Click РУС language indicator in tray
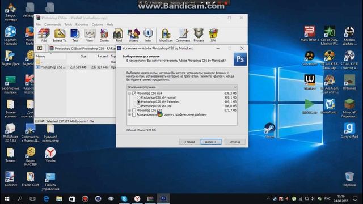Image resolution: width=363 pixels, height=204 pixels. click(x=327, y=199)
